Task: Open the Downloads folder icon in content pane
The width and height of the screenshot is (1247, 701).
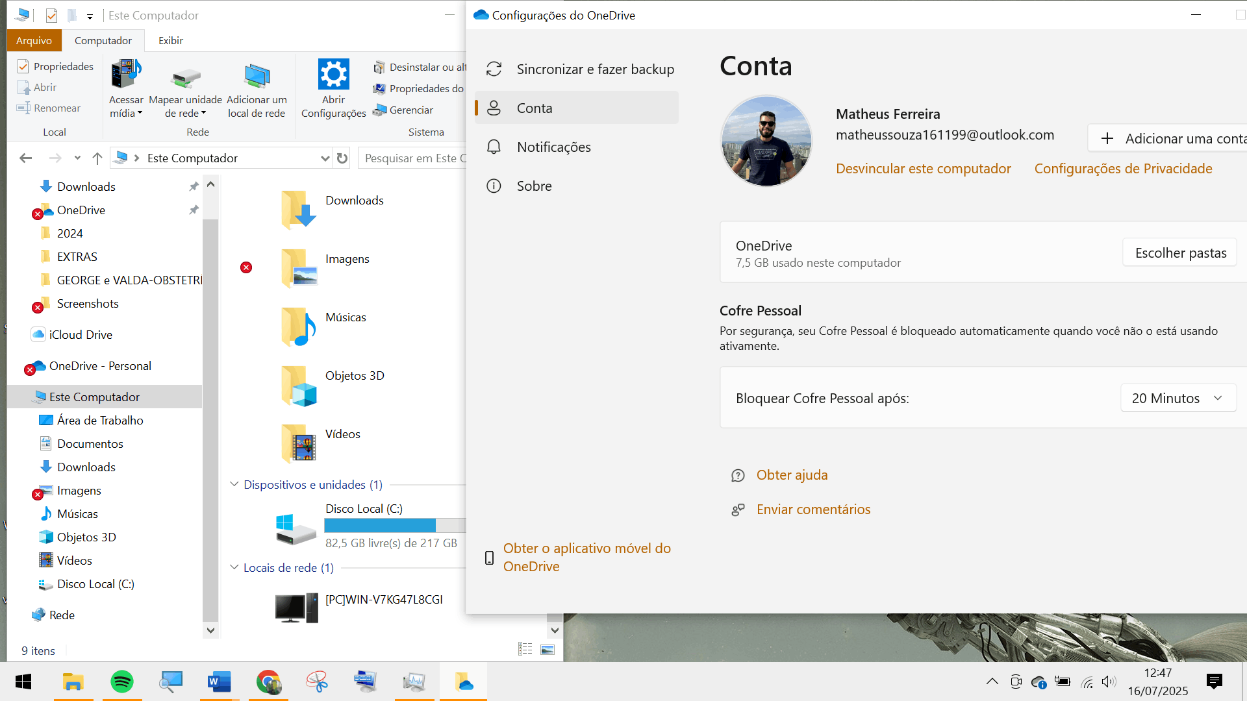Action: pyautogui.click(x=299, y=209)
